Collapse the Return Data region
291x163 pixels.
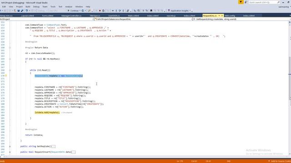10,48
